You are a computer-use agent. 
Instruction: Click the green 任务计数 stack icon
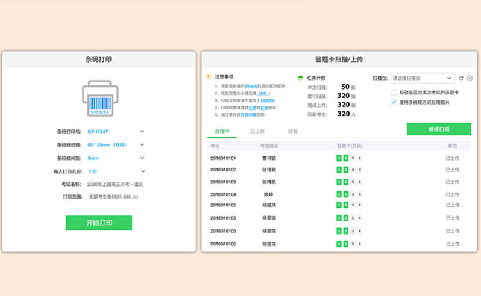[300, 78]
